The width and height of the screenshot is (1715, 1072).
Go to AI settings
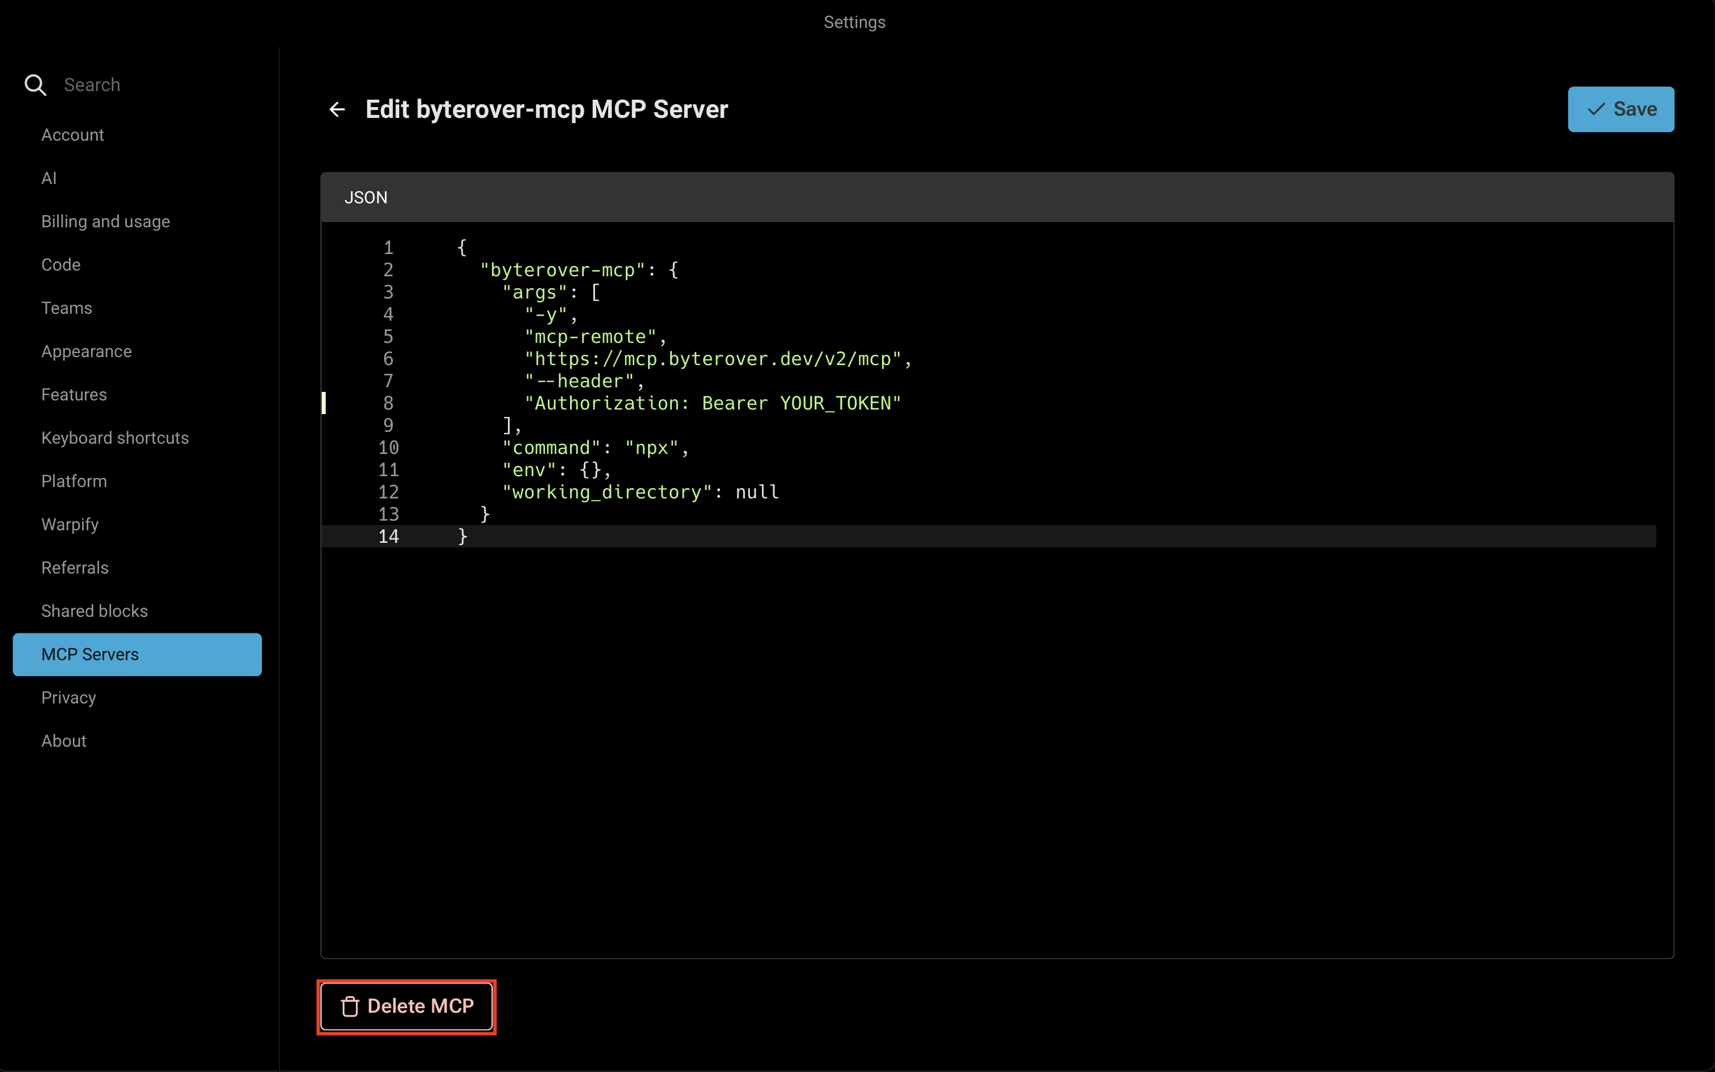[x=49, y=178]
